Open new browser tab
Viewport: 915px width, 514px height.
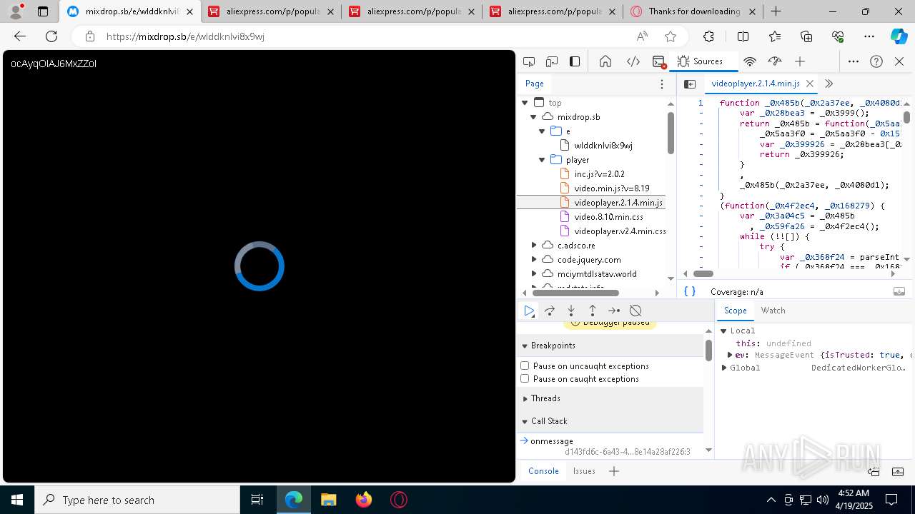point(776,11)
